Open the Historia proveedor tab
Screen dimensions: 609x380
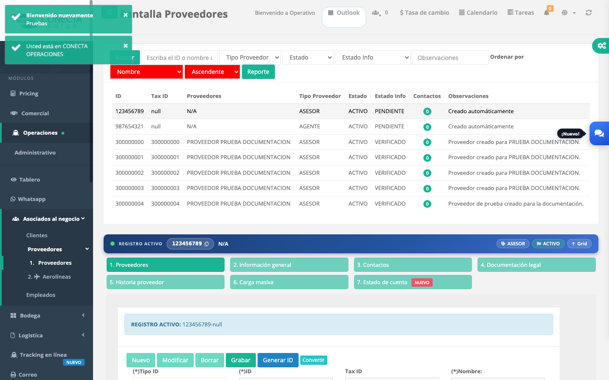(x=165, y=282)
